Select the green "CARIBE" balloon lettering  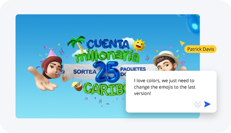click(105, 89)
